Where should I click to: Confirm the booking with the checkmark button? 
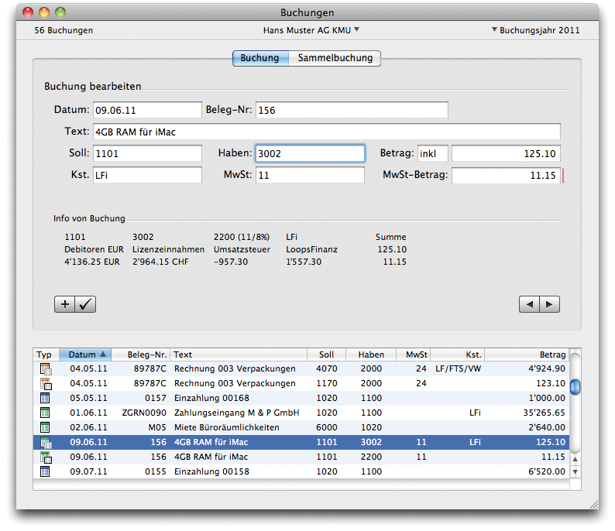[x=85, y=304]
